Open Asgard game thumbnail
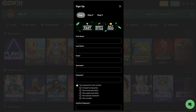 pyautogui.click(x=142, y=88)
